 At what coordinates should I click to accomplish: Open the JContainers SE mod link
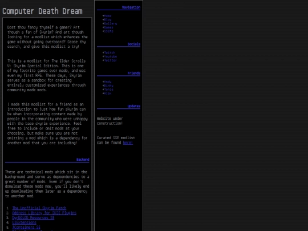(26, 227)
